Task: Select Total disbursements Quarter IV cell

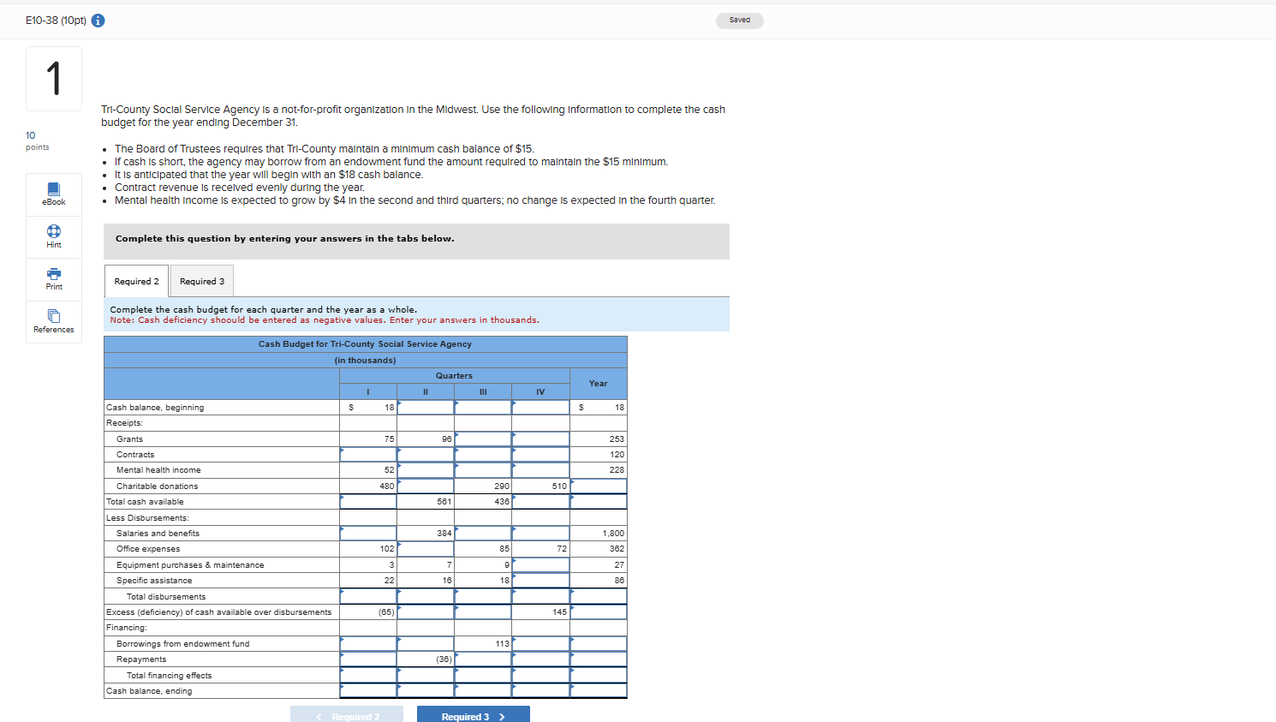Action: pyautogui.click(x=540, y=597)
